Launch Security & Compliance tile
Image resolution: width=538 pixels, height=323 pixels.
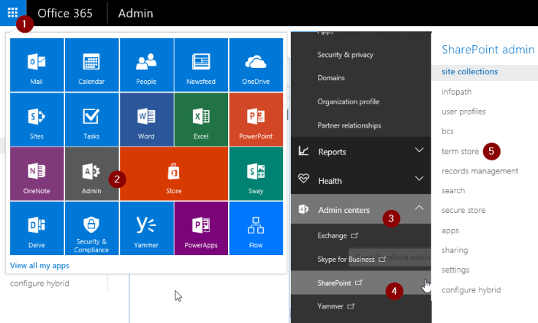click(x=91, y=228)
